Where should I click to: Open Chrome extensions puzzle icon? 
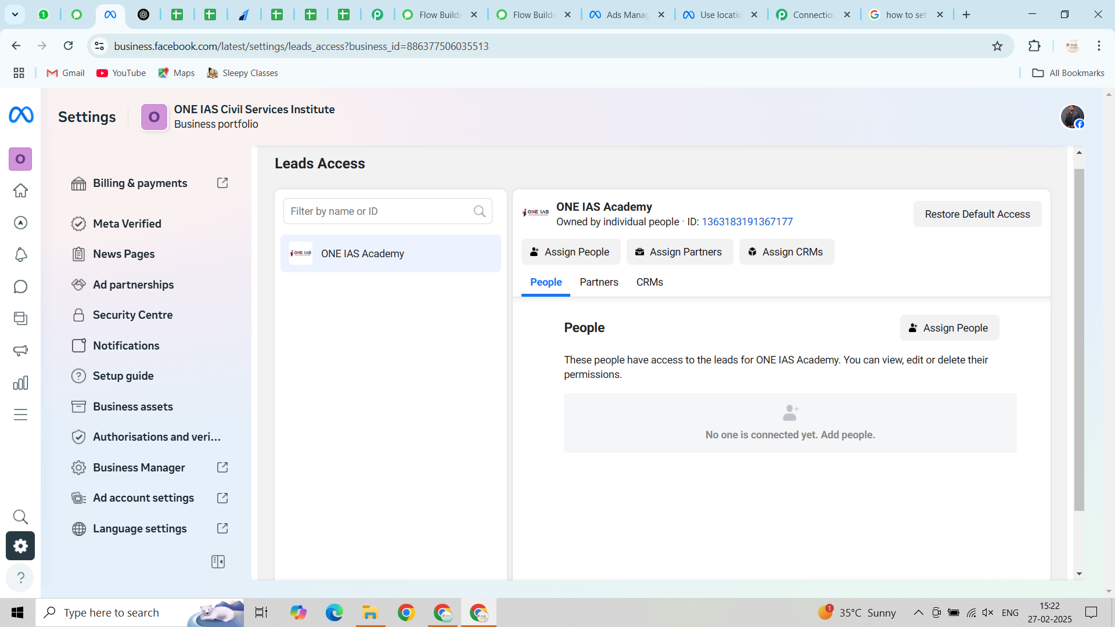(x=1034, y=46)
